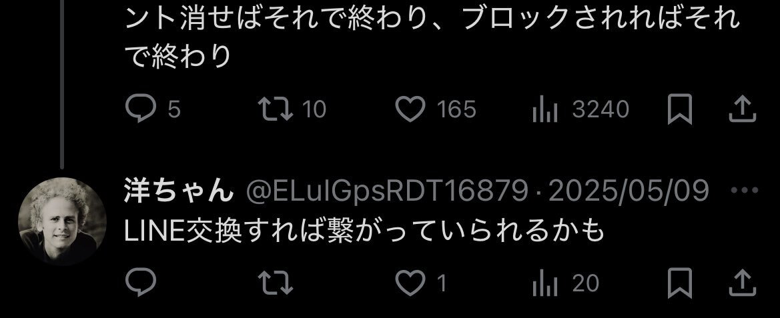Share the tweet with 3240 views
This screenshot has width=780, height=318.
click(x=742, y=109)
